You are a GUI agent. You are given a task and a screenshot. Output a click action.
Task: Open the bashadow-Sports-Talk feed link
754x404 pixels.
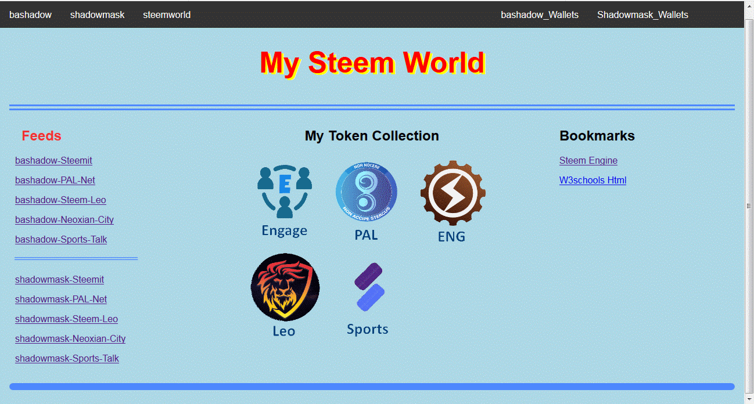click(61, 240)
